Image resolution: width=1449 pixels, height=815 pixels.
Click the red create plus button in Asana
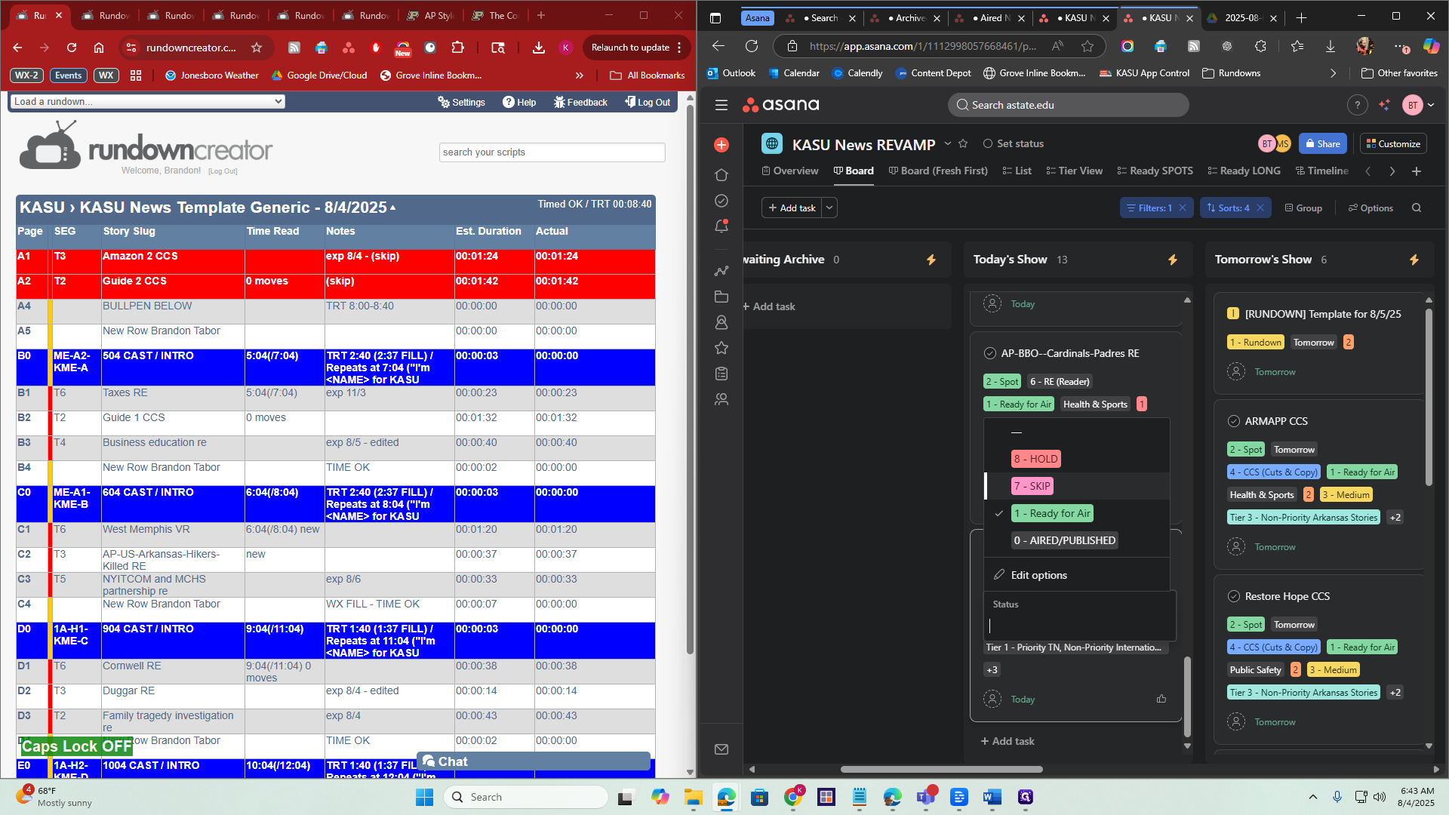click(x=721, y=145)
